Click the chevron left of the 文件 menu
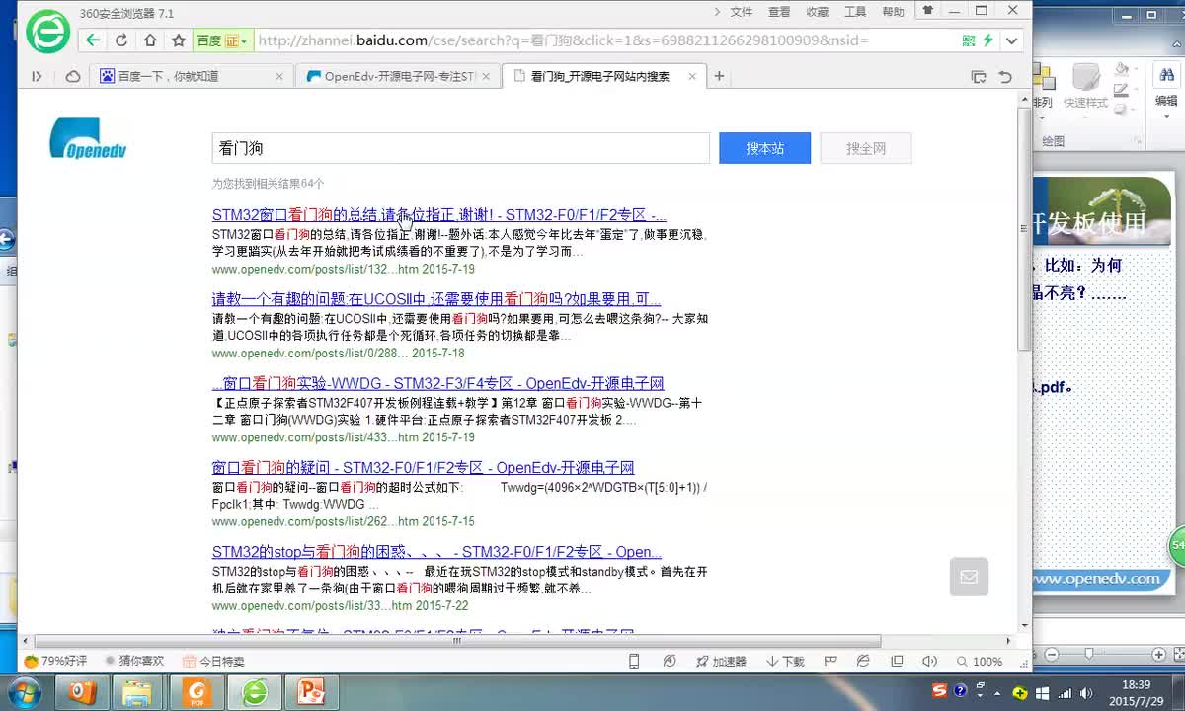The width and height of the screenshot is (1185, 711). (x=716, y=12)
